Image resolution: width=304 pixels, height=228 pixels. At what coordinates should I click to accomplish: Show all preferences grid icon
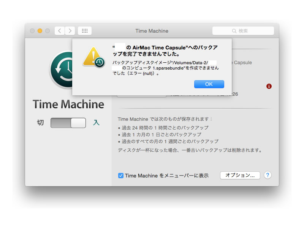pos(85,31)
